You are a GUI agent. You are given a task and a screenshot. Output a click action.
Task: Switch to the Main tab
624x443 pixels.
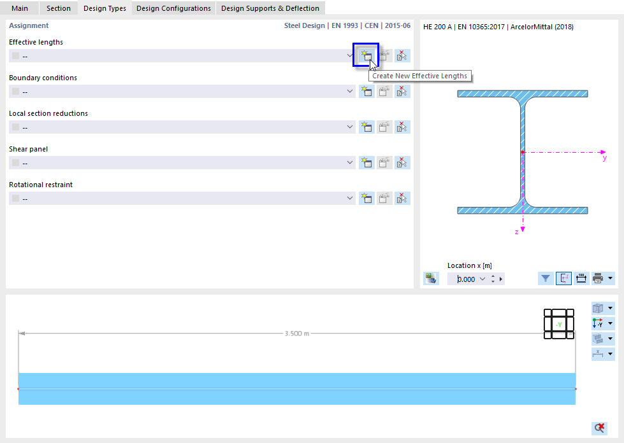20,8
